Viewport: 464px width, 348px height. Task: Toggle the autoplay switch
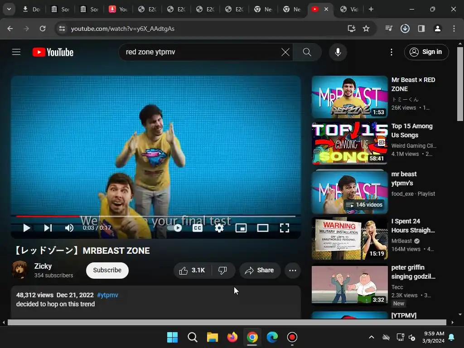(x=174, y=228)
